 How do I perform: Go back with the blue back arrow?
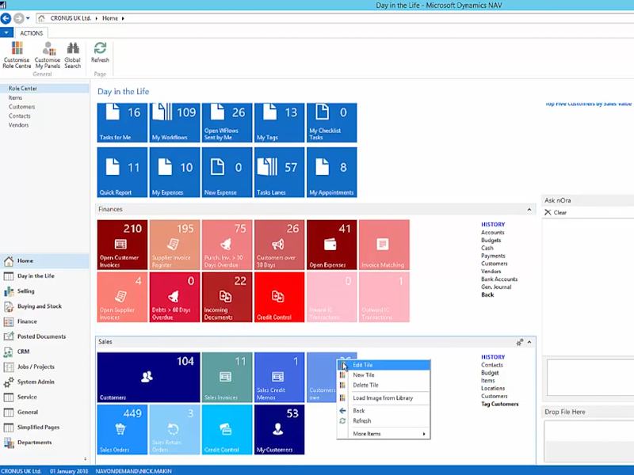tap(6, 18)
